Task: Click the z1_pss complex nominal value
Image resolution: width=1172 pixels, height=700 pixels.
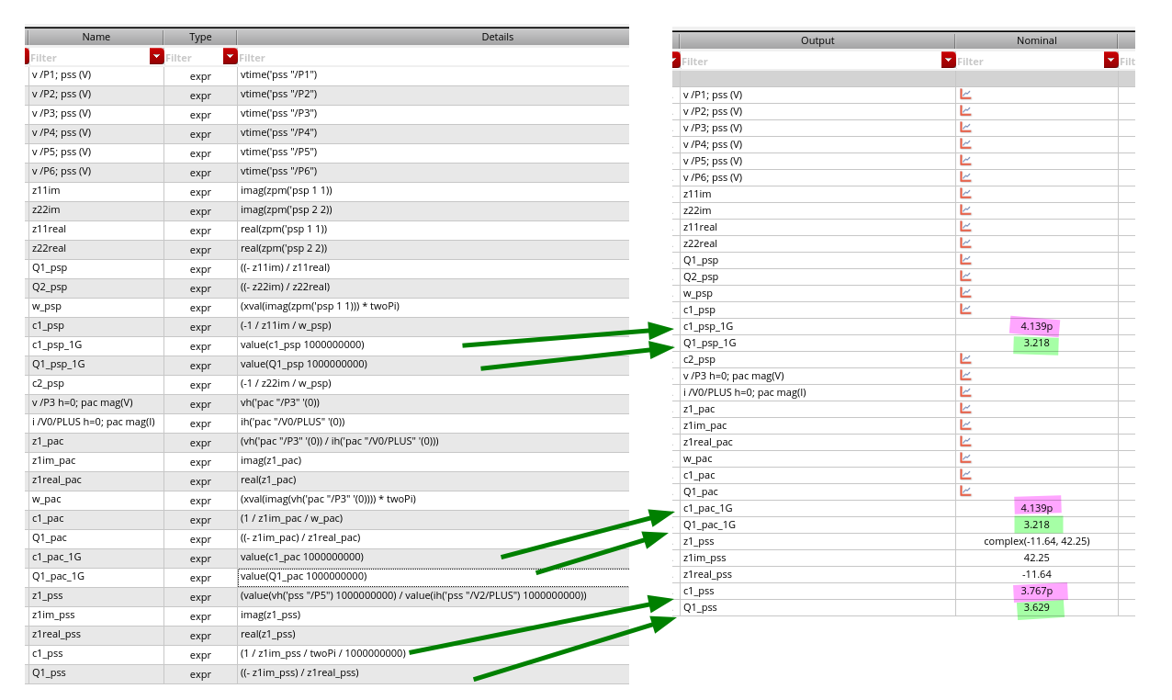Action: click(x=1036, y=541)
